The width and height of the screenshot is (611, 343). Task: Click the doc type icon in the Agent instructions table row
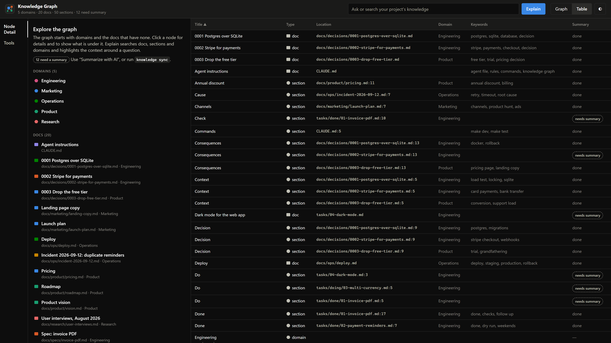pyautogui.click(x=288, y=71)
